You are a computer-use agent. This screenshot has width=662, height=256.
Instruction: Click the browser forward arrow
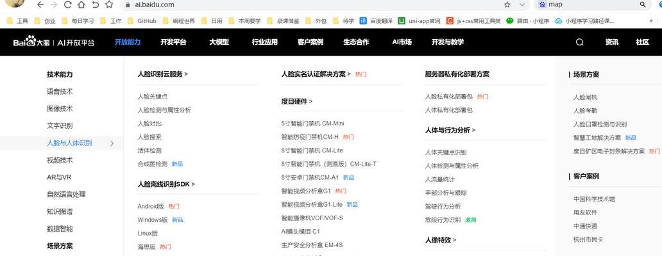(54, 4)
